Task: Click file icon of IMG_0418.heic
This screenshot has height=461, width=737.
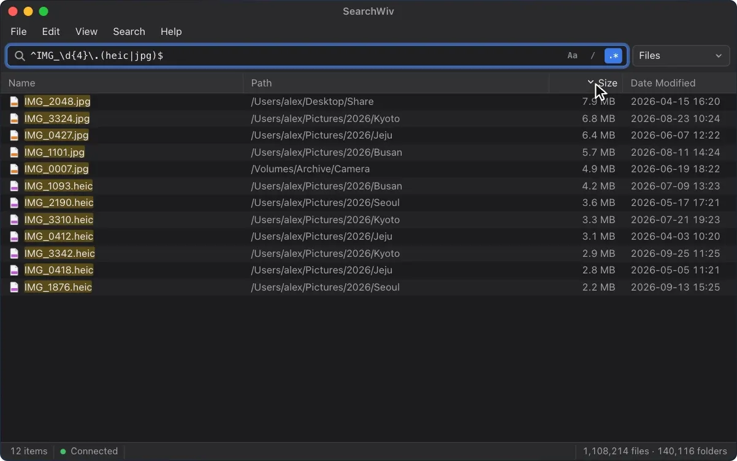Action: click(x=14, y=270)
